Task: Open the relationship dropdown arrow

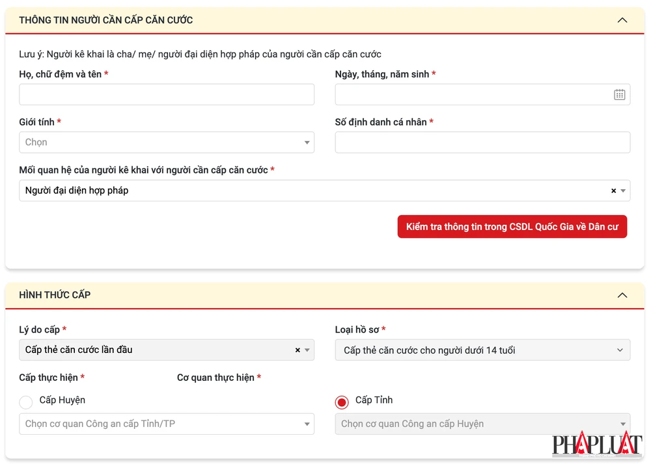Action: click(624, 191)
